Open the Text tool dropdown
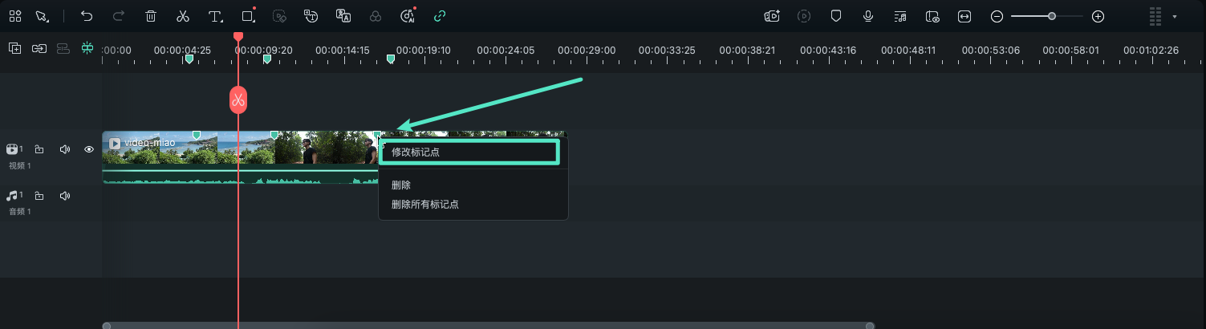Viewport: 1206px width, 329px height. [215, 16]
